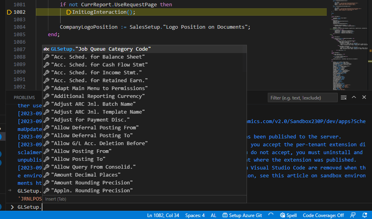372x219 pixels.
Task: Click the inline debug arrow before InitLogInteraction
Action: [x=69, y=12]
